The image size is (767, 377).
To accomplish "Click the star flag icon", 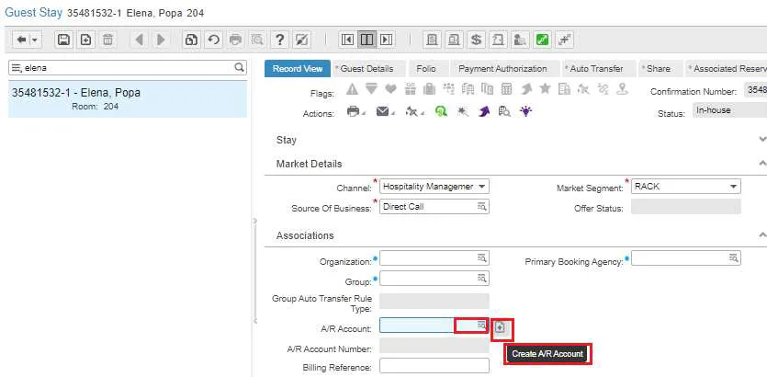I will [545, 89].
